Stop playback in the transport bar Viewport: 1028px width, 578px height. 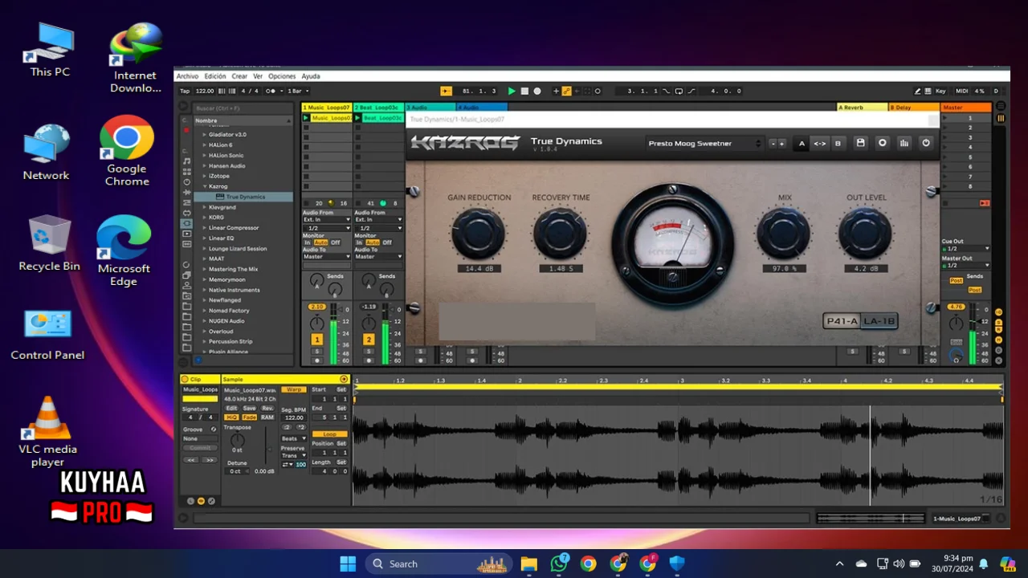tap(524, 92)
